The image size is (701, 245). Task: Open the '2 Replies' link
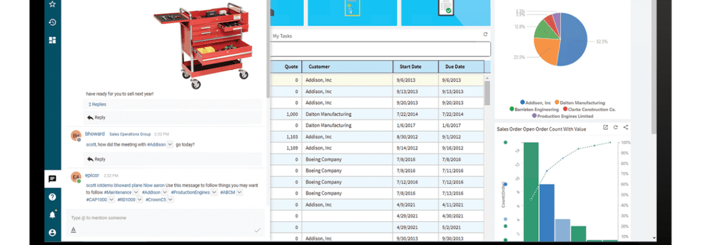pyautogui.click(x=97, y=104)
